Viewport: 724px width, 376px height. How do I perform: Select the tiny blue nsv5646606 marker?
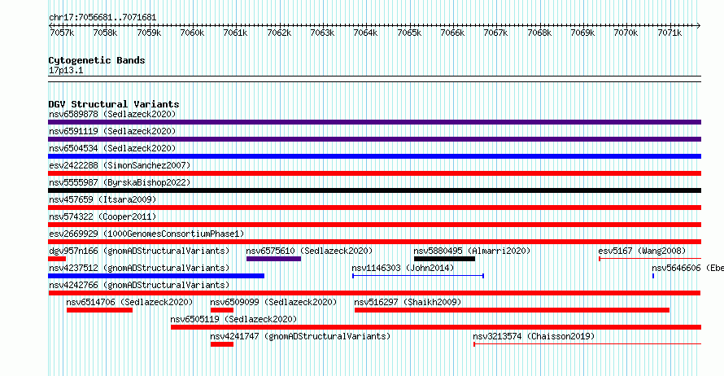point(653,276)
